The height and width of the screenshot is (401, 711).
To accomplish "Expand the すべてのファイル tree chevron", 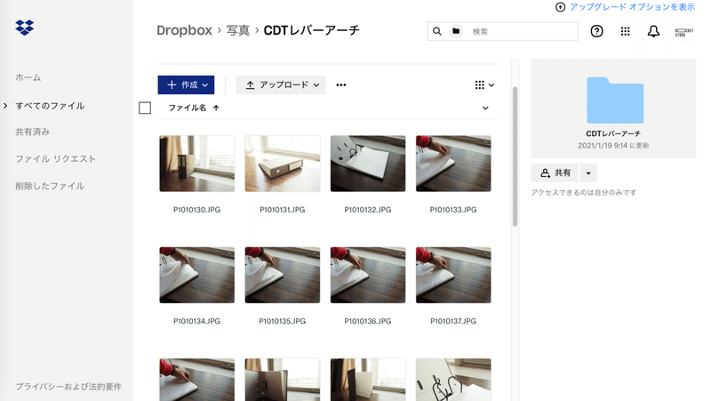I will point(5,106).
